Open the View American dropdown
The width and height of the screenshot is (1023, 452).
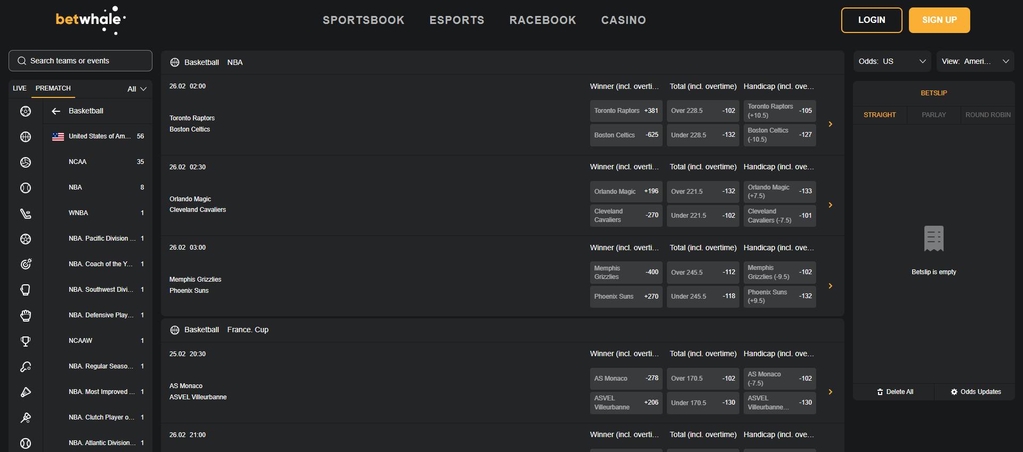(x=976, y=61)
